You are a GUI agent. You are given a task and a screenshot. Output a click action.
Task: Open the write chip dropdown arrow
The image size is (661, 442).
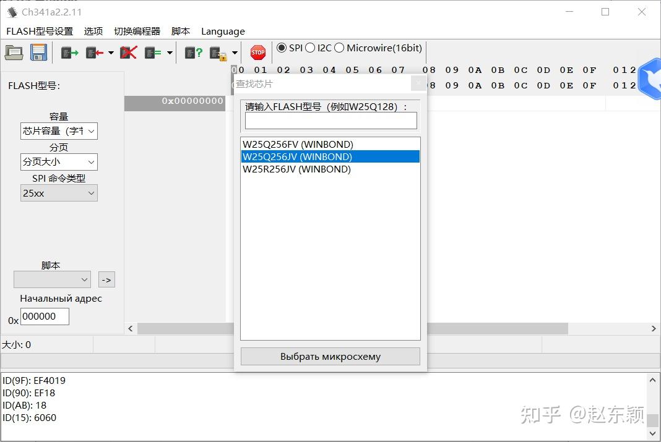[111, 53]
